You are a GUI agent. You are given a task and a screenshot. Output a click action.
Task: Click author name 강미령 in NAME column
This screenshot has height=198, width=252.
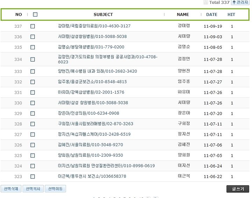pyautogui.click(x=184, y=26)
